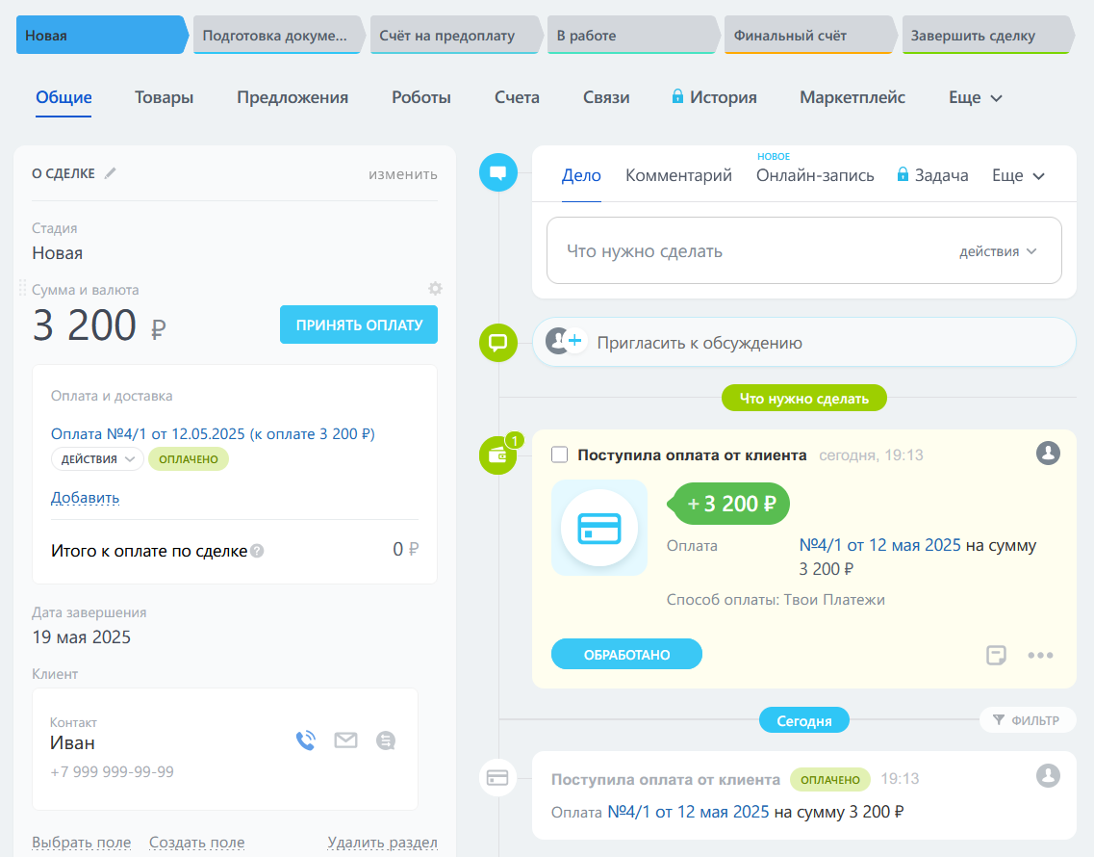Select the Онлайн-запись activity tab
This screenshot has height=857, width=1094.
(x=815, y=175)
